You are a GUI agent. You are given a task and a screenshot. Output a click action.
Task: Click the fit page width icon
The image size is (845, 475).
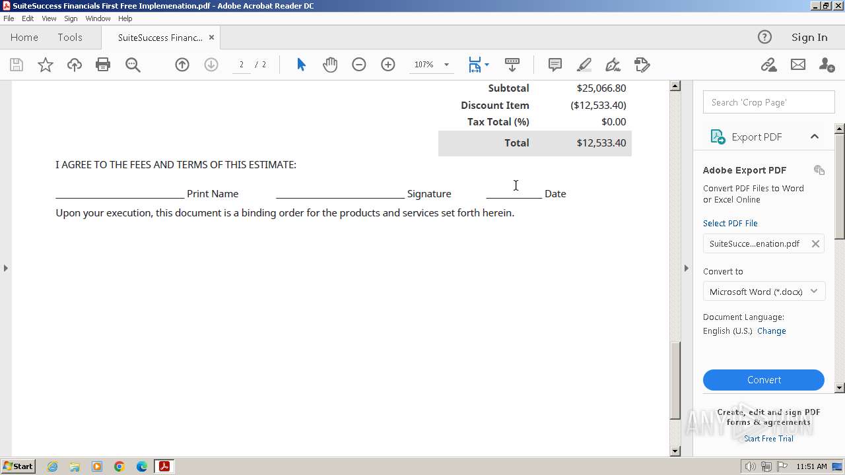click(x=475, y=65)
